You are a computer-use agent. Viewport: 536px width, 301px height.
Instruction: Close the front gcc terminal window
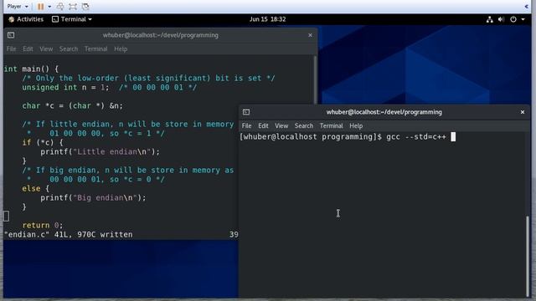point(523,112)
